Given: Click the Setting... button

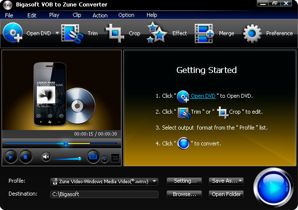Looking at the screenshot, I should click(x=184, y=181).
